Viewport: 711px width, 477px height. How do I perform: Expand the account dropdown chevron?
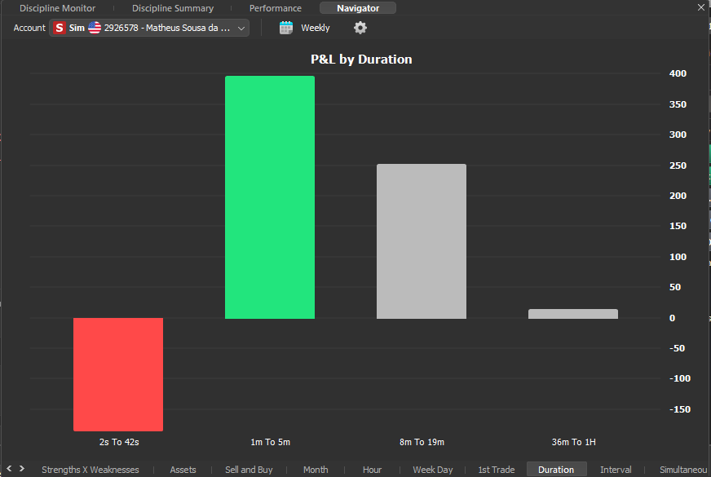pyautogui.click(x=241, y=28)
